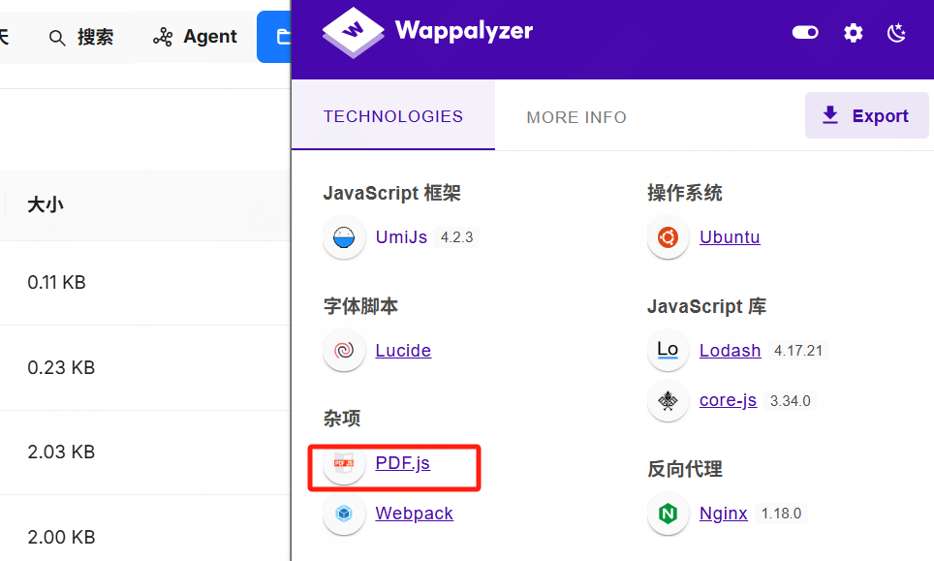Click the Ubuntu logo icon
Image resolution: width=934 pixels, height=561 pixels.
[668, 237]
